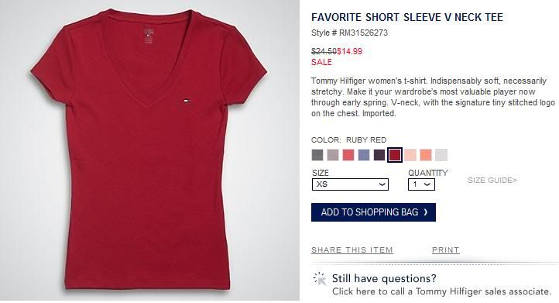The height and width of the screenshot is (303, 559).
Task: Click the neck label inside the shirt collar
Action: 149,36
